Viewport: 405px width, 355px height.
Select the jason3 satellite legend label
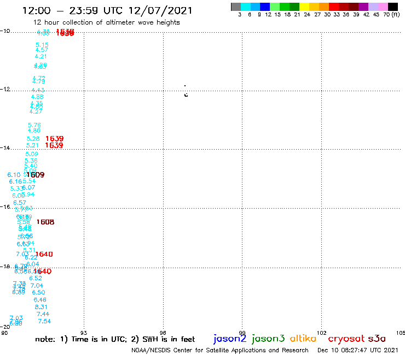point(268,339)
